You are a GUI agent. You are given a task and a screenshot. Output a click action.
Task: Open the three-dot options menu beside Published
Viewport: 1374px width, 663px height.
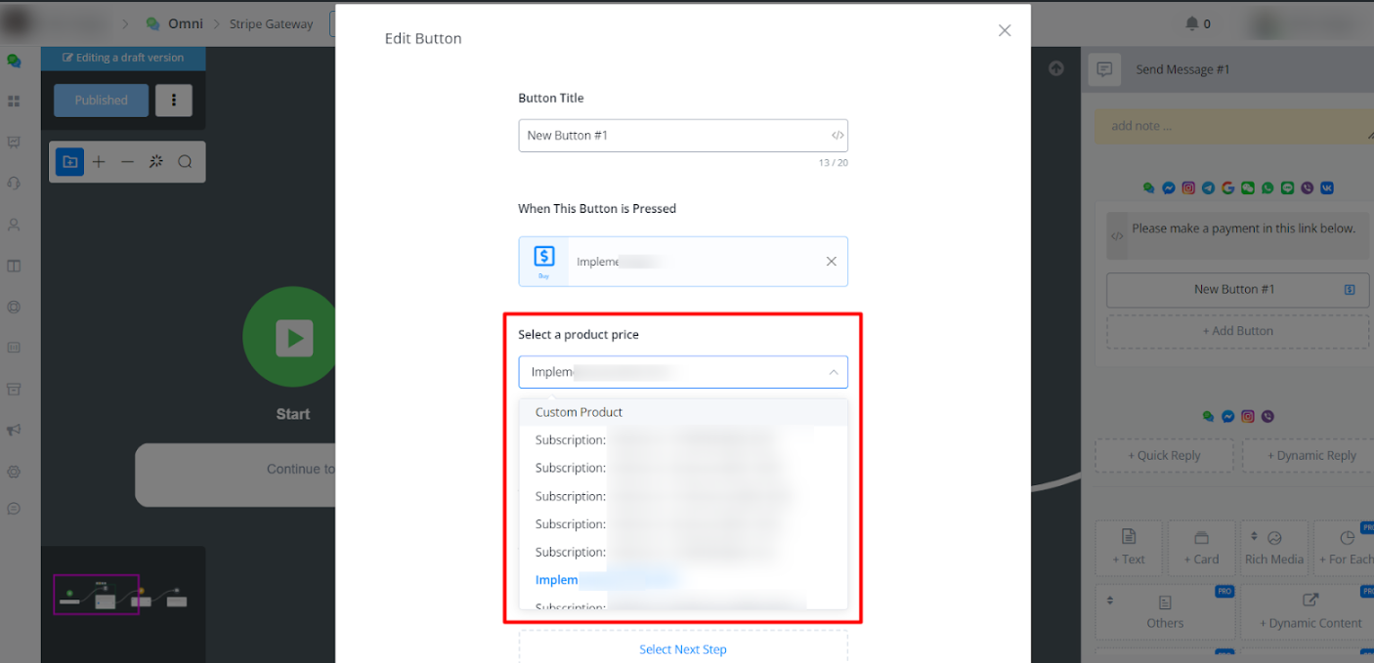coord(174,100)
